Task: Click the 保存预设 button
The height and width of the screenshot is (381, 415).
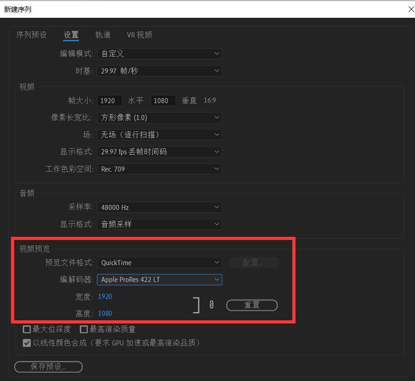Action: (x=48, y=366)
